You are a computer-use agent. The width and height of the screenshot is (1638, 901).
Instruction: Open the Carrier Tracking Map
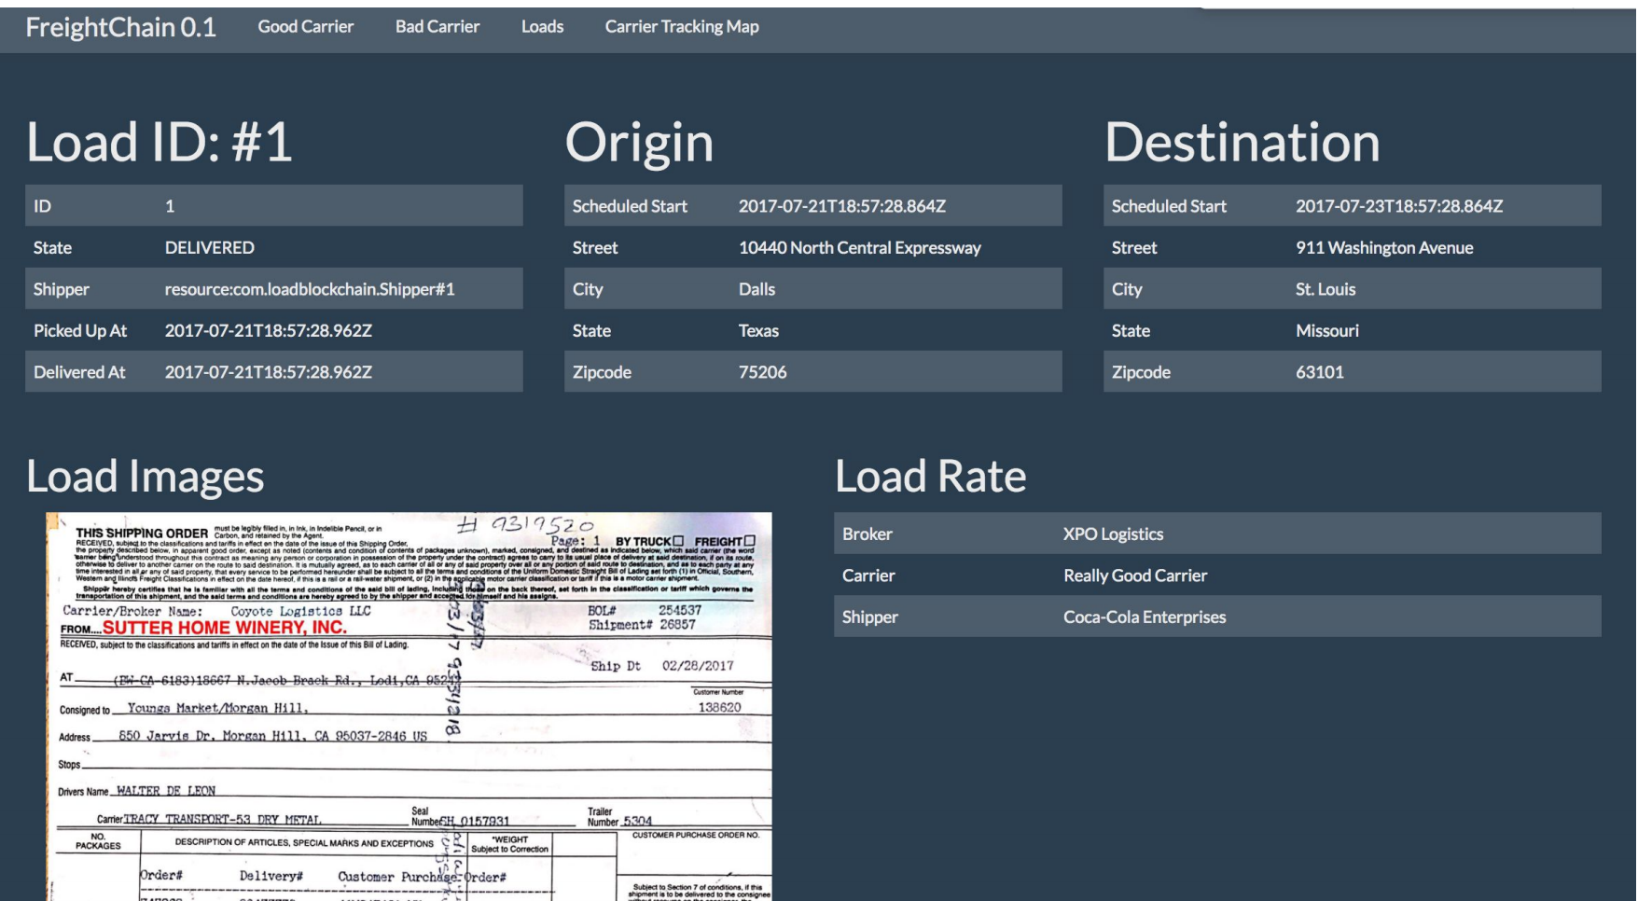pos(682,27)
